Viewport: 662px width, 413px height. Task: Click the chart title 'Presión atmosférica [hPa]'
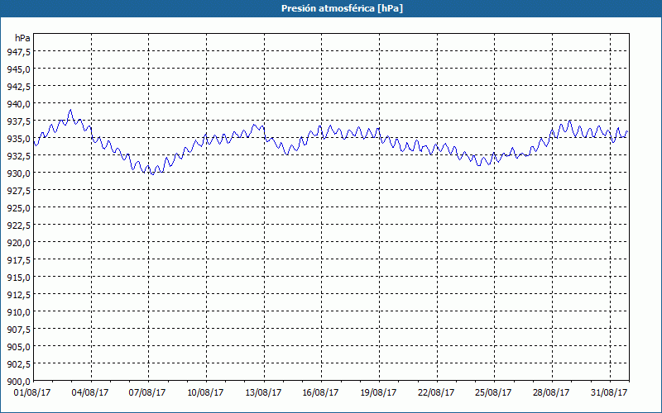click(x=342, y=8)
